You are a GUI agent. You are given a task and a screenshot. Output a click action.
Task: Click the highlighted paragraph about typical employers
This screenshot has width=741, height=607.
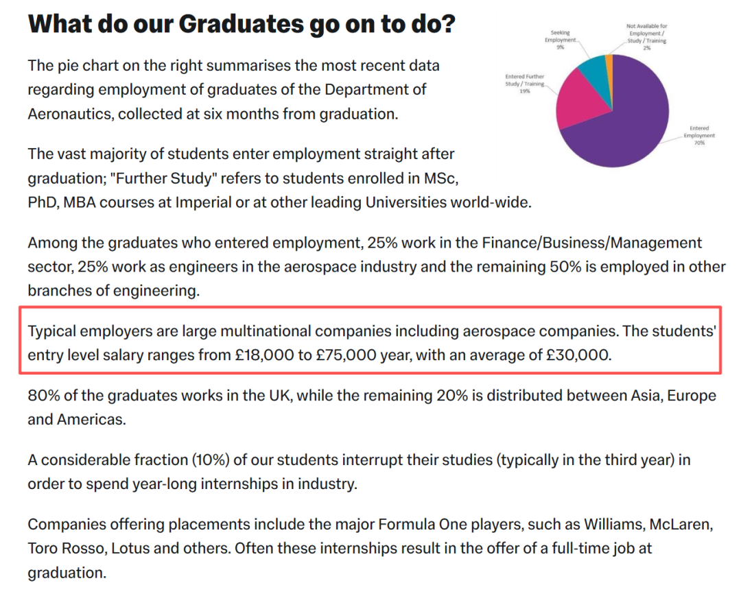372,343
